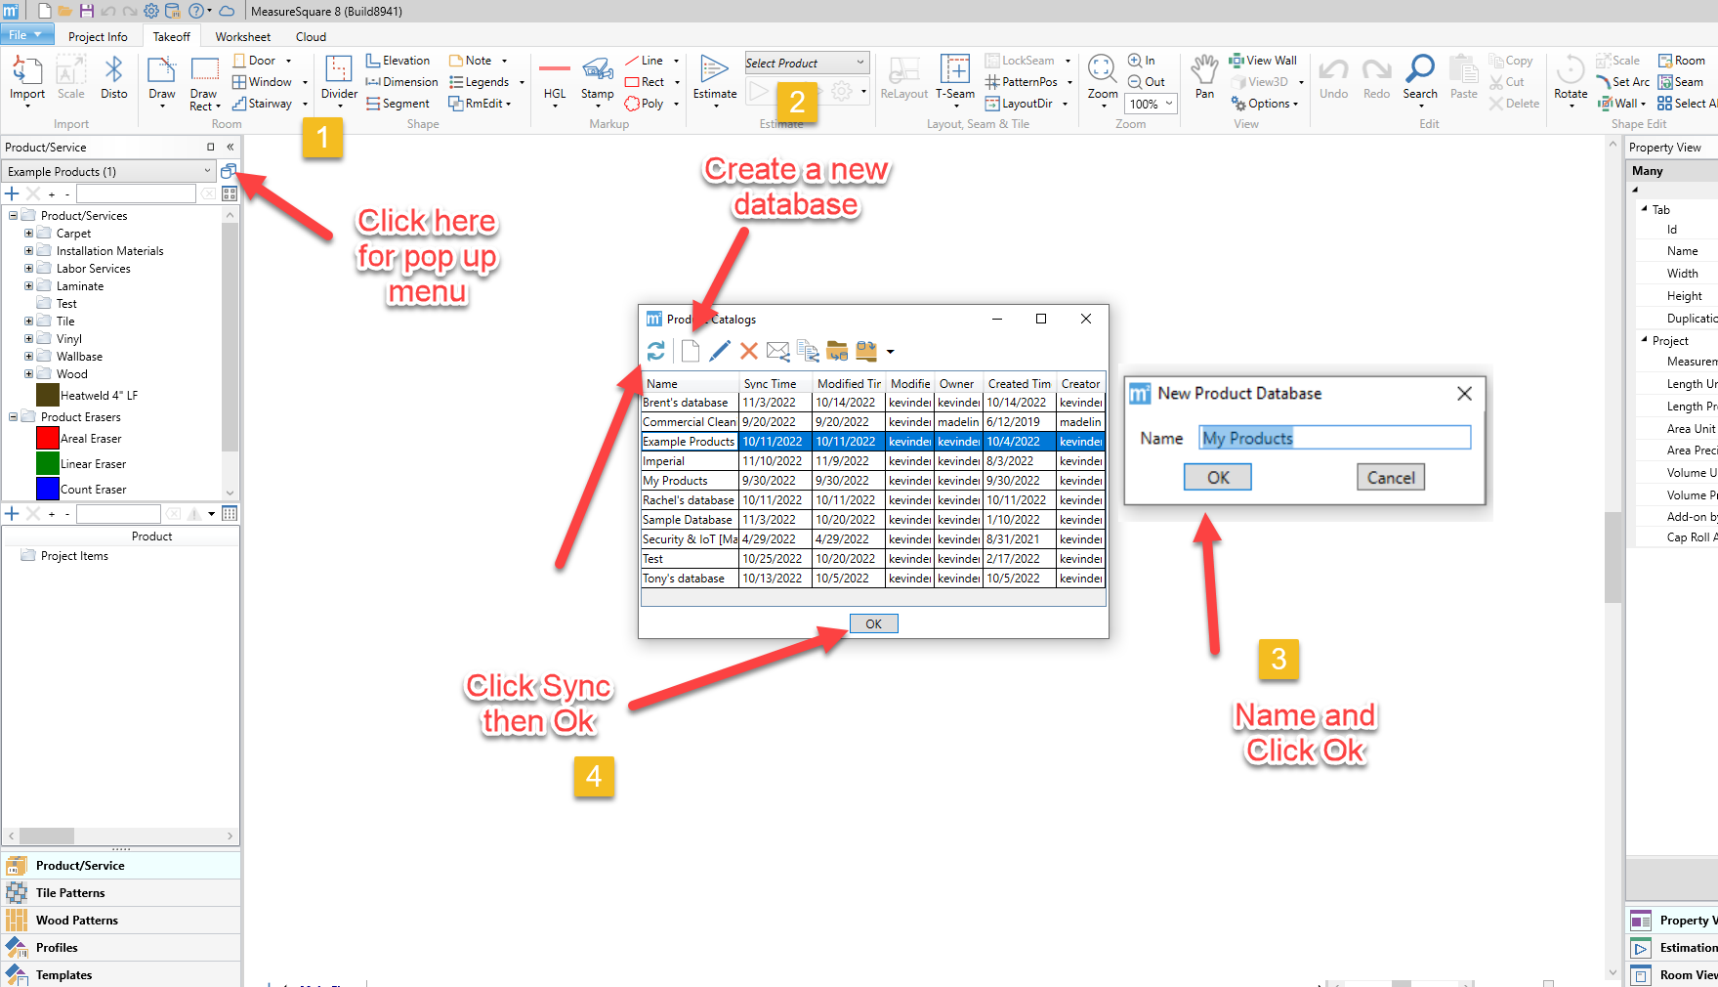Open the Wood Patterns panel
Image resolution: width=1718 pixels, height=987 pixels.
click(x=121, y=920)
